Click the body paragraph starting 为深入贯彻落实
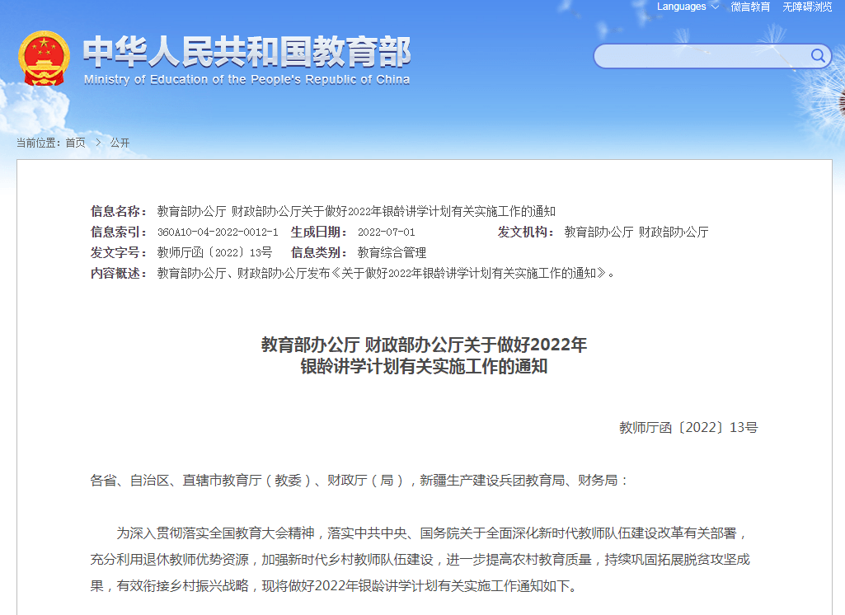 tap(420, 560)
